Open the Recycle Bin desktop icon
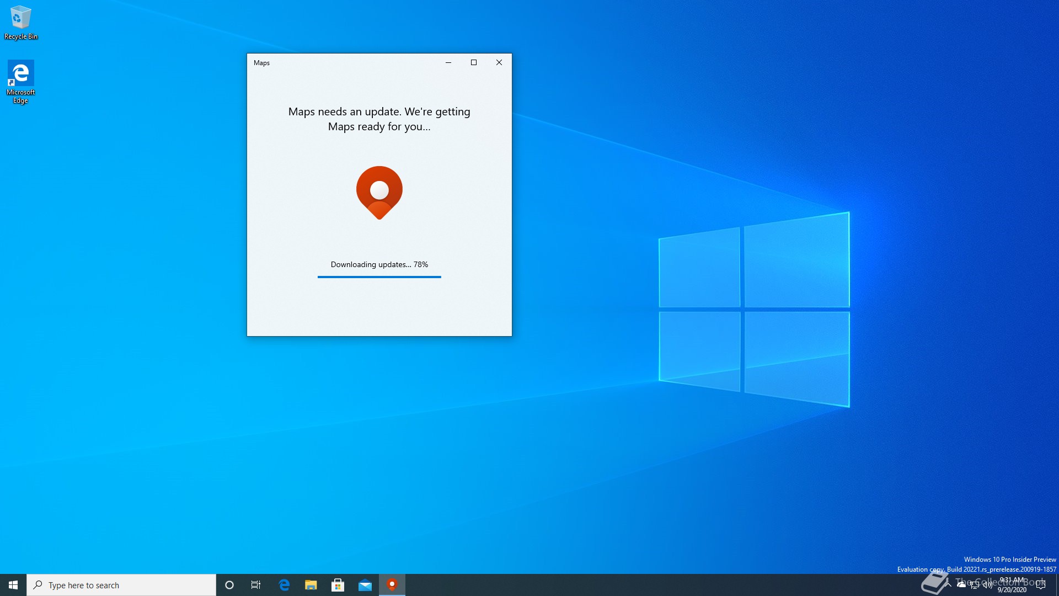 (x=20, y=22)
